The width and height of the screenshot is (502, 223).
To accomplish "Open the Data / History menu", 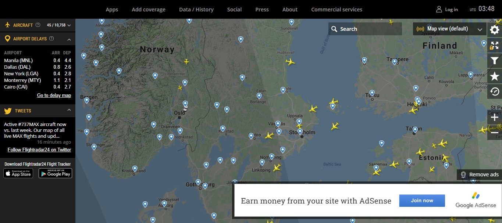I will [196, 10].
